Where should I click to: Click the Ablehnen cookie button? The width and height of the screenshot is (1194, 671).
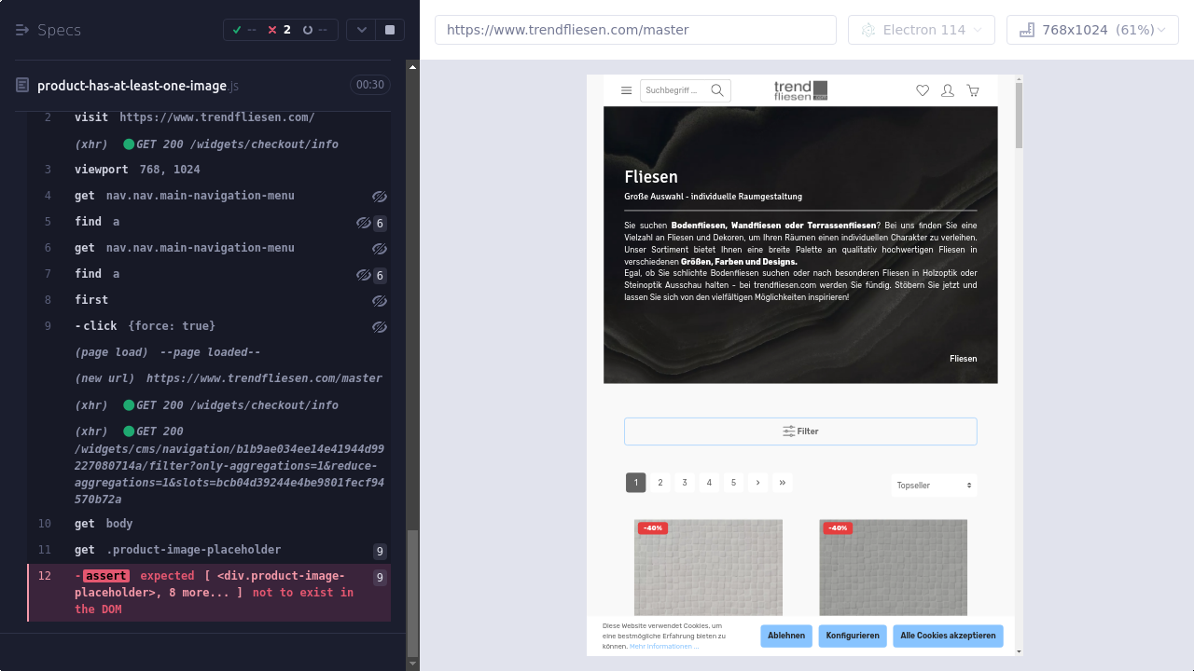click(786, 636)
